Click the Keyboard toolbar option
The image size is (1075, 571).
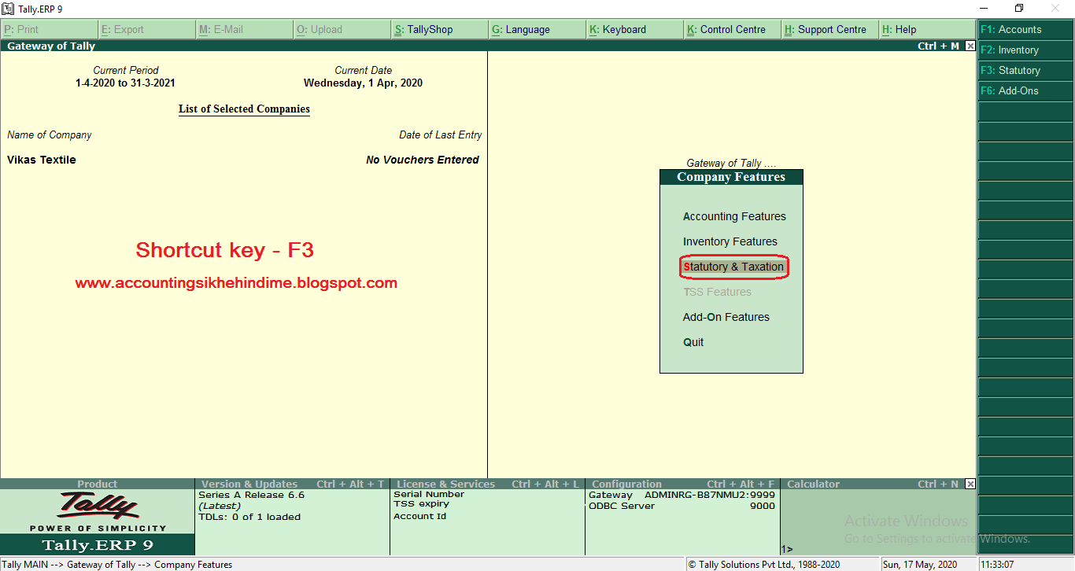point(635,29)
